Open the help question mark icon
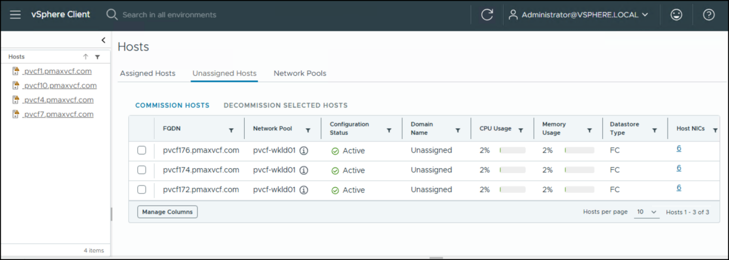The image size is (729, 260). [x=709, y=15]
